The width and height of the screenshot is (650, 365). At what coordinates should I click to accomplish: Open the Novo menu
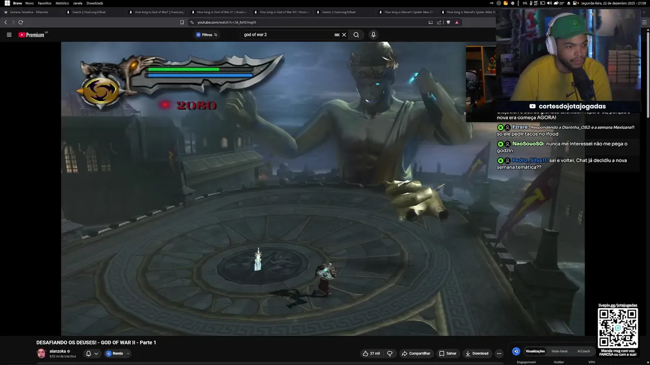pos(29,3)
